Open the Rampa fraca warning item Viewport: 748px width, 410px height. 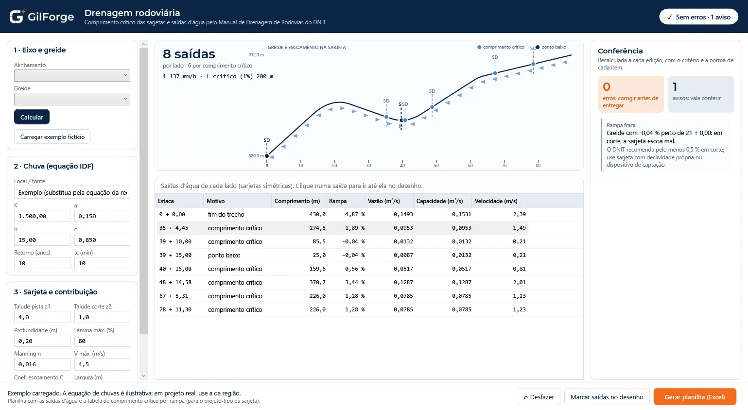point(665,145)
